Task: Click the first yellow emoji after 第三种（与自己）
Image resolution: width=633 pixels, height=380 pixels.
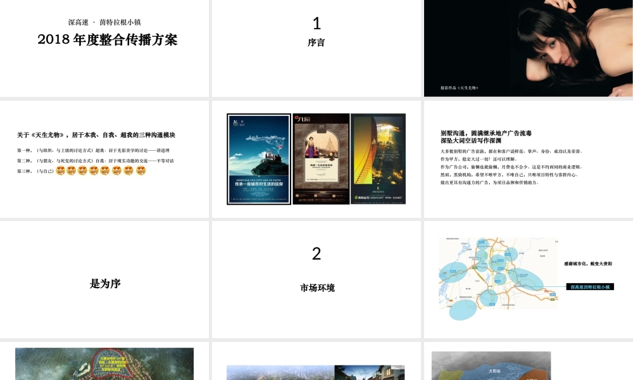Action: tap(59, 171)
